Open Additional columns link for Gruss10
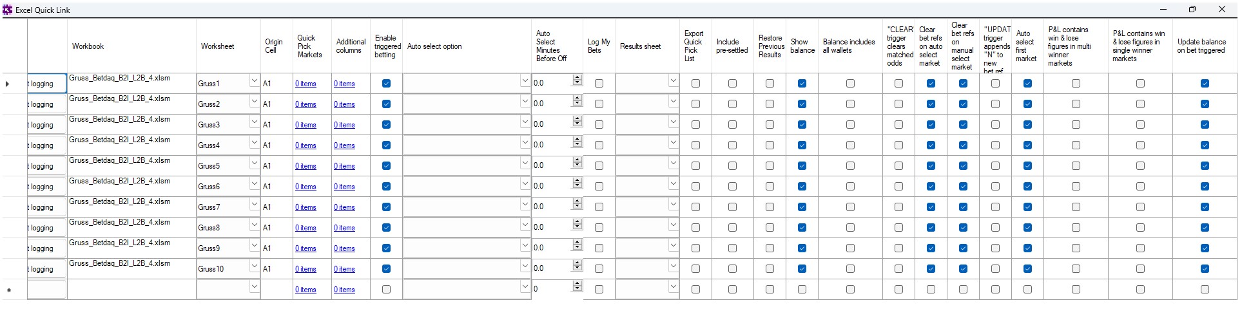The height and width of the screenshot is (316, 1242). coord(344,269)
